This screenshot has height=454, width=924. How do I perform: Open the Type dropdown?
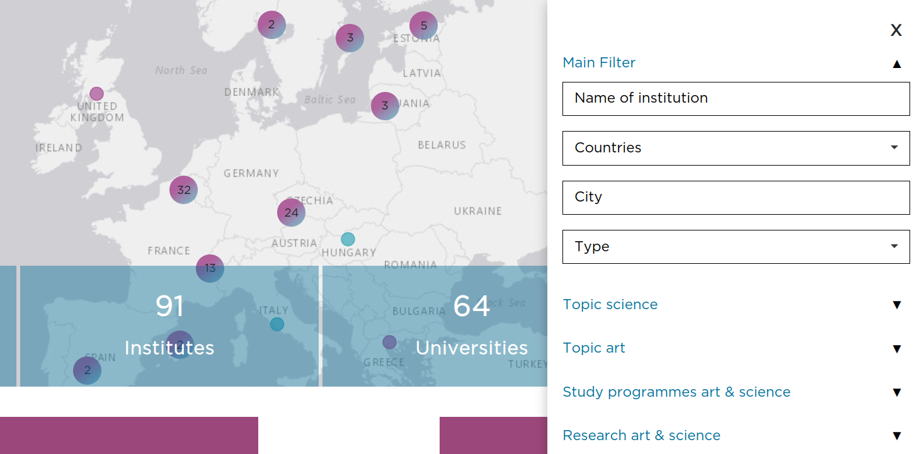(x=736, y=247)
